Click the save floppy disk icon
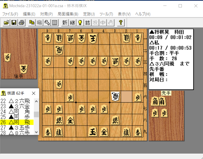Image resolution: width=203 pixels, height=159 pixels. pyautogui.click(x=14, y=23)
